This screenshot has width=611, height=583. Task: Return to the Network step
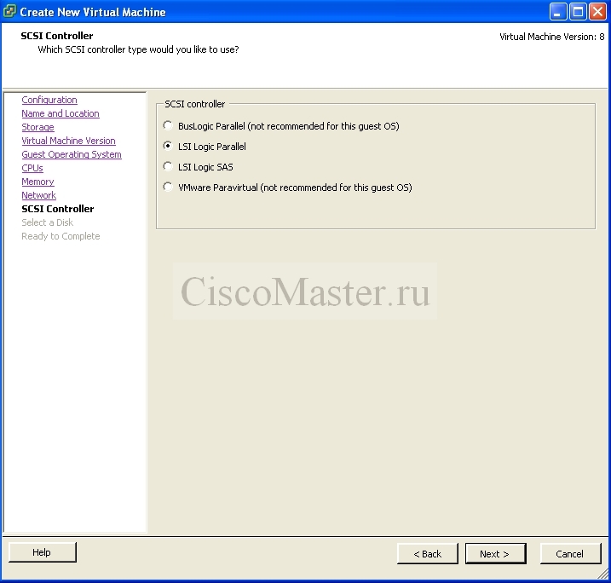38,195
